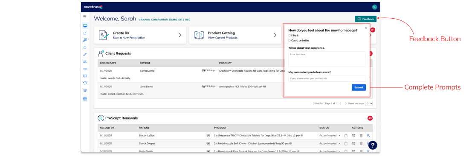The height and width of the screenshot is (156, 469).
Task: Snooze the Baxter LeDuc renewal via alarm icon
Action: click(x=353, y=136)
